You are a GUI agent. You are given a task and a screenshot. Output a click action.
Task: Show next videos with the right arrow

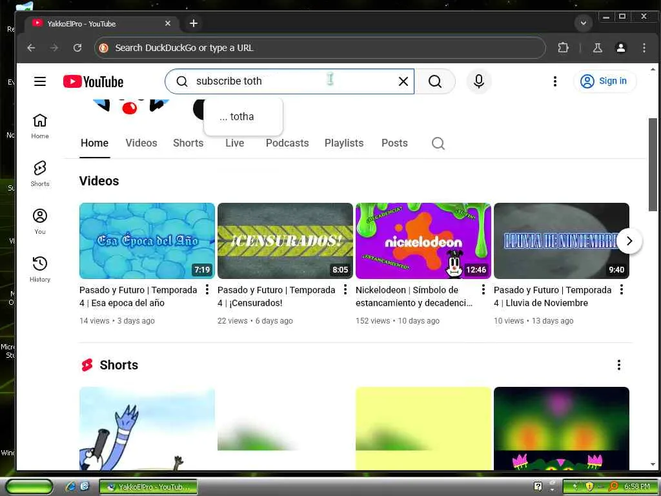(x=629, y=241)
